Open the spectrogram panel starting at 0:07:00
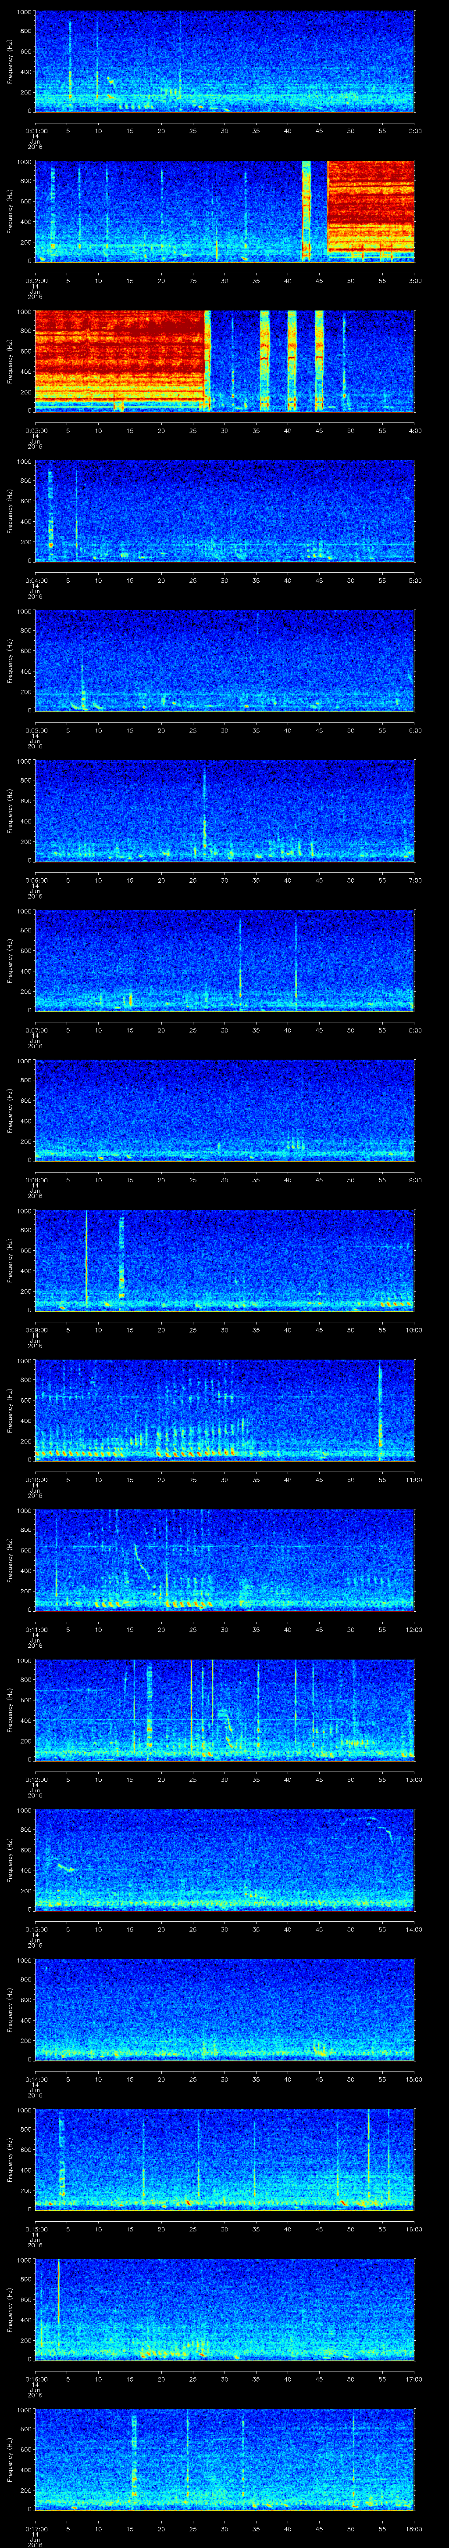 (225, 960)
